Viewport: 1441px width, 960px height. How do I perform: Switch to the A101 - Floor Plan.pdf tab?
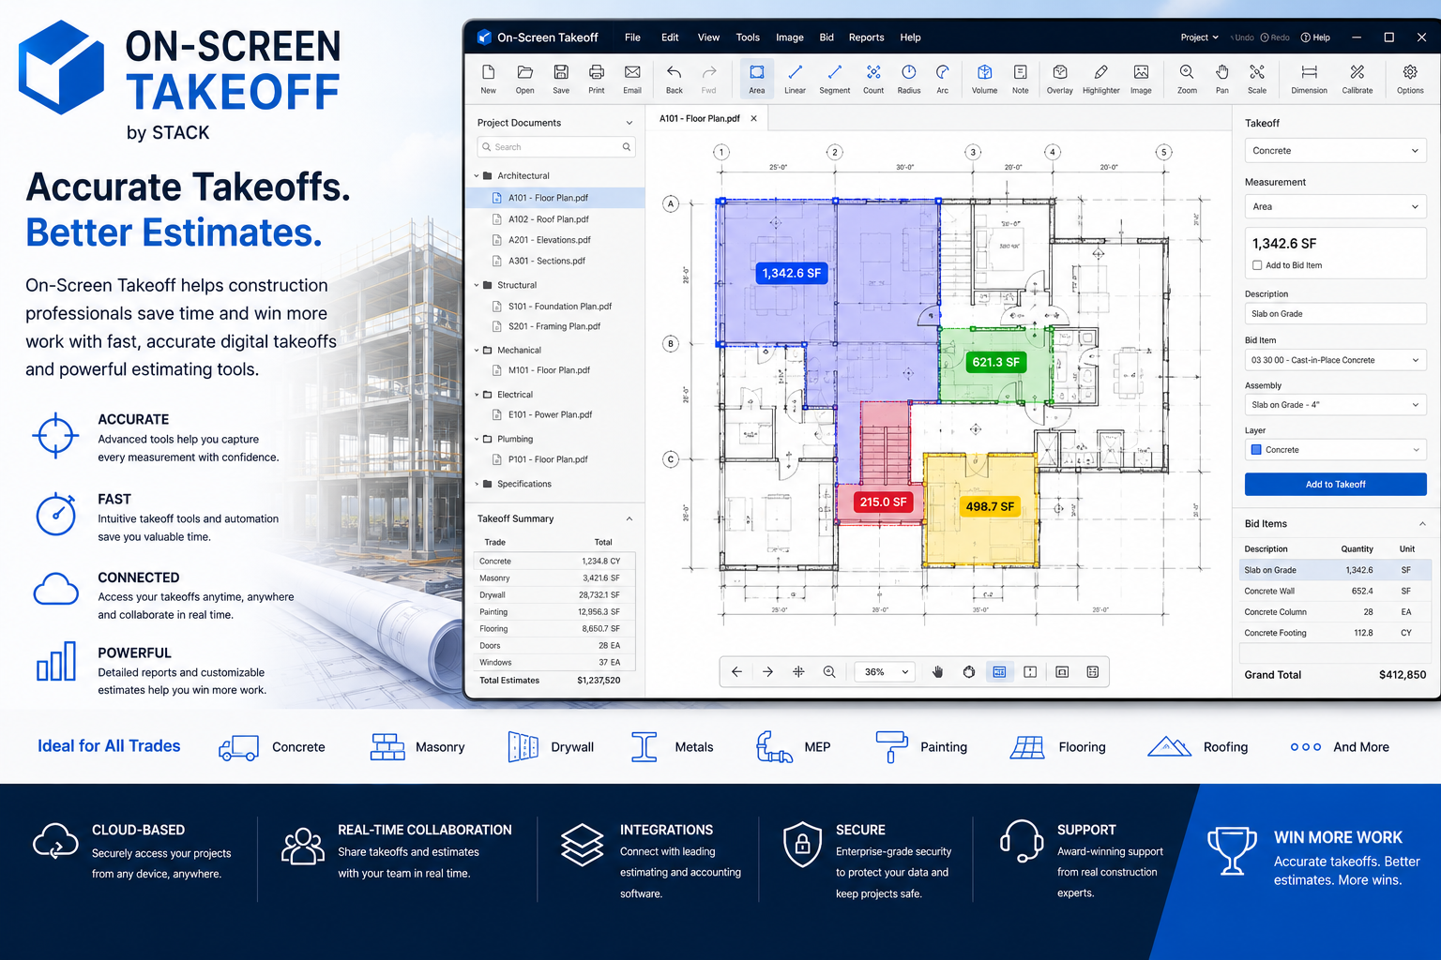coord(699,118)
